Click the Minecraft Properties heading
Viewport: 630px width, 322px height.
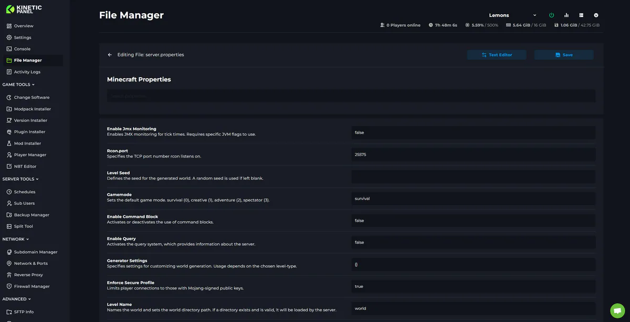(139, 79)
